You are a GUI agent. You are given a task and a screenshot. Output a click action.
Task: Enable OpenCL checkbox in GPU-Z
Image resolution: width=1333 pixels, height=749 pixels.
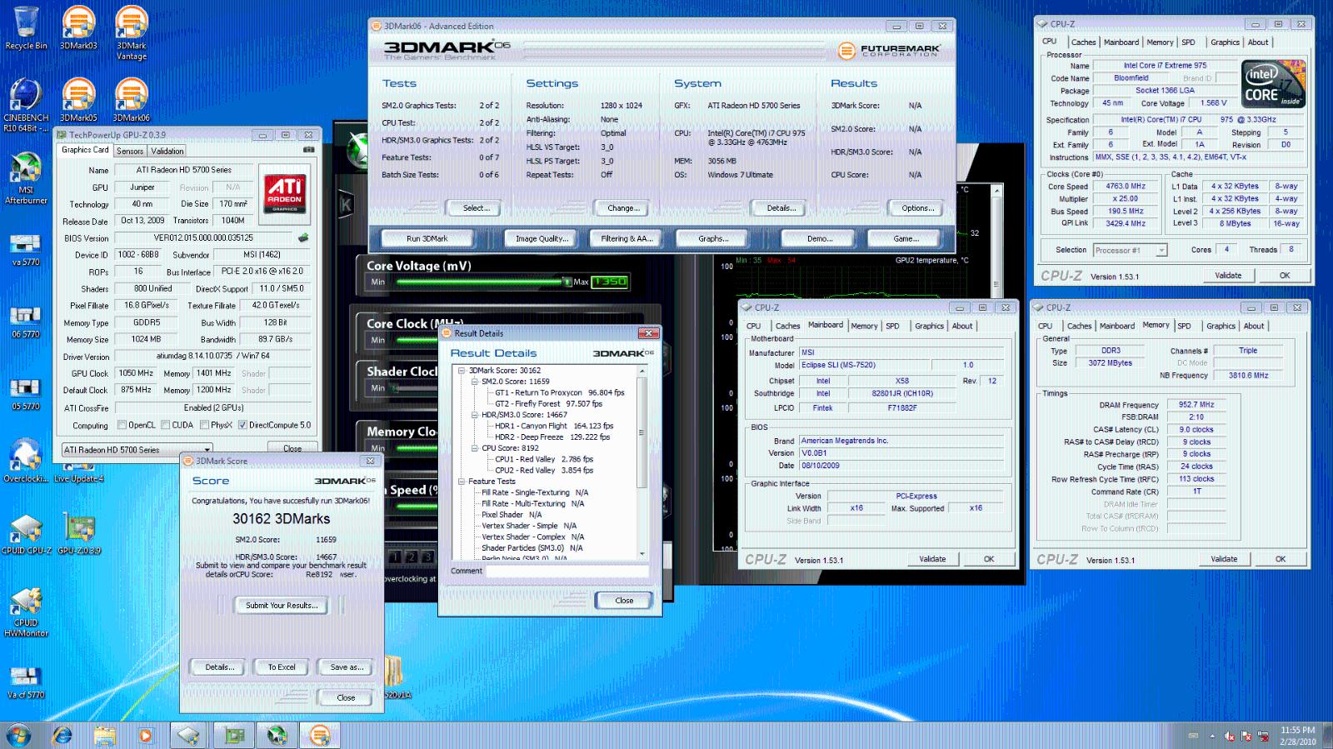click(122, 425)
